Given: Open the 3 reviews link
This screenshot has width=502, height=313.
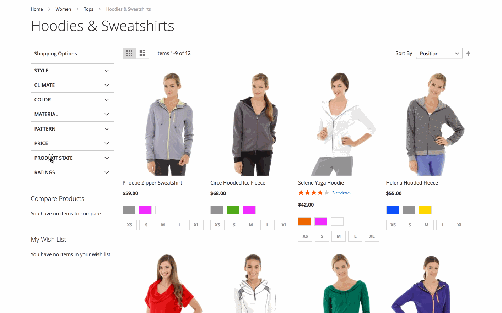Looking at the screenshot, I should [341, 193].
